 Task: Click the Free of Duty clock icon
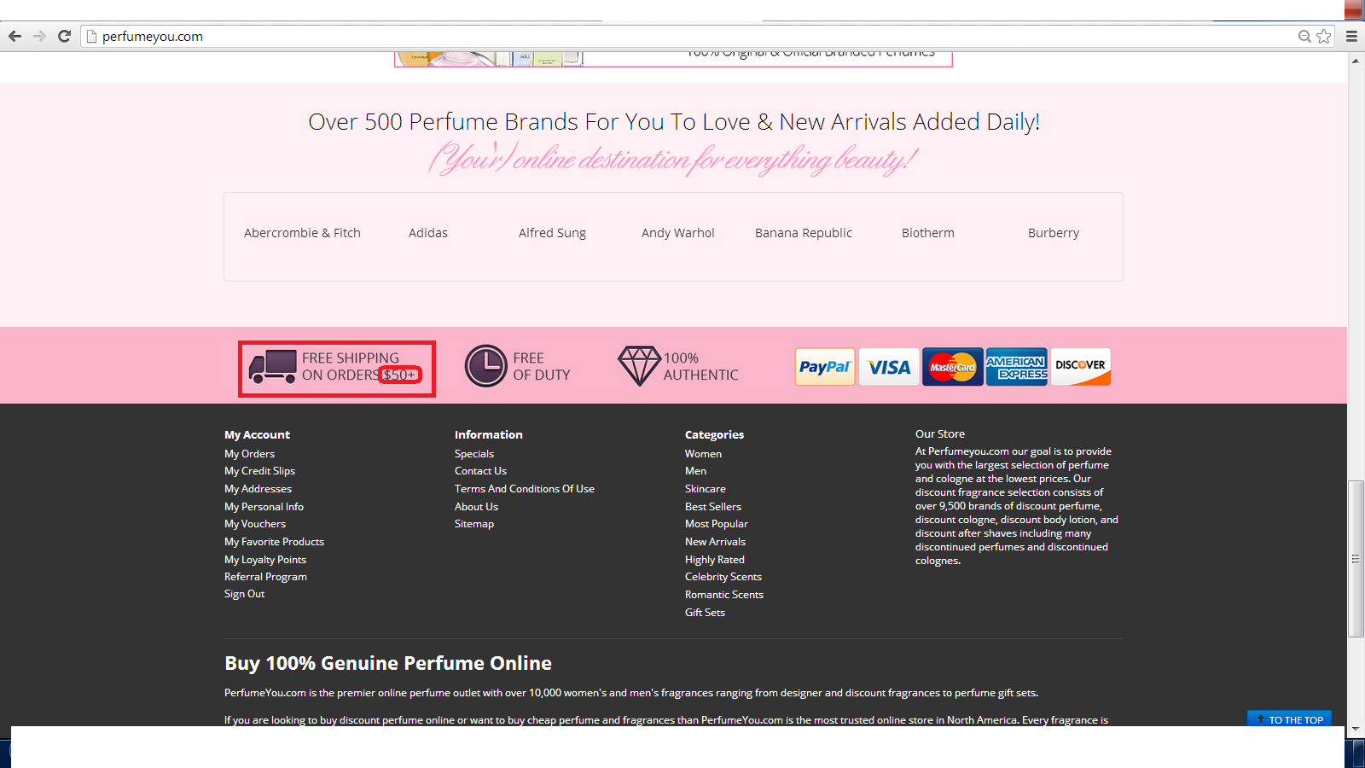tap(486, 366)
